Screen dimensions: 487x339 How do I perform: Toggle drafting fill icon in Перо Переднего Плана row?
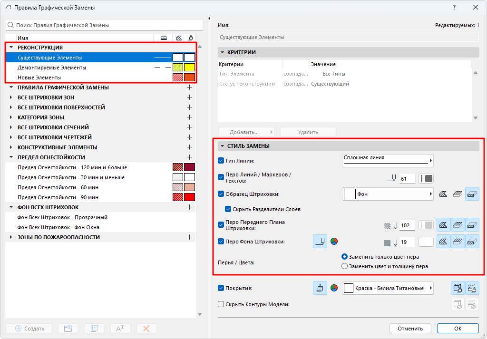[444, 225]
